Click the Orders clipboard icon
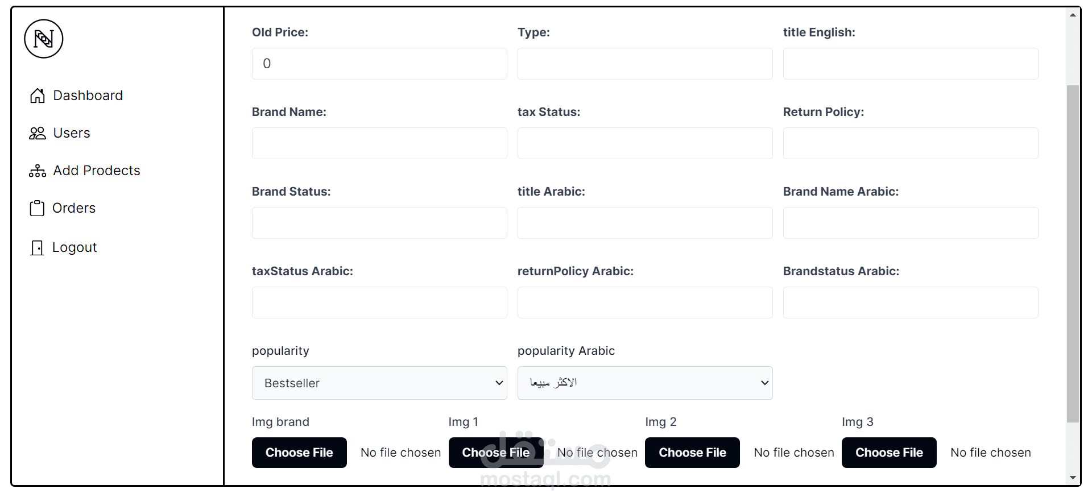Image resolution: width=1092 pixels, height=501 pixels. [x=37, y=208]
